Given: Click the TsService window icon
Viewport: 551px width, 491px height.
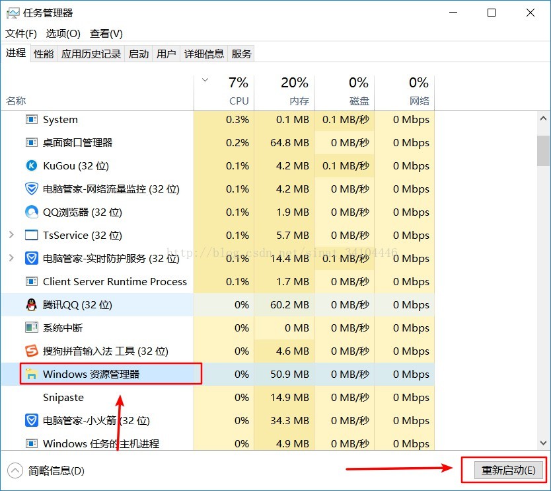Looking at the screenshot, I should click(32, 235).
